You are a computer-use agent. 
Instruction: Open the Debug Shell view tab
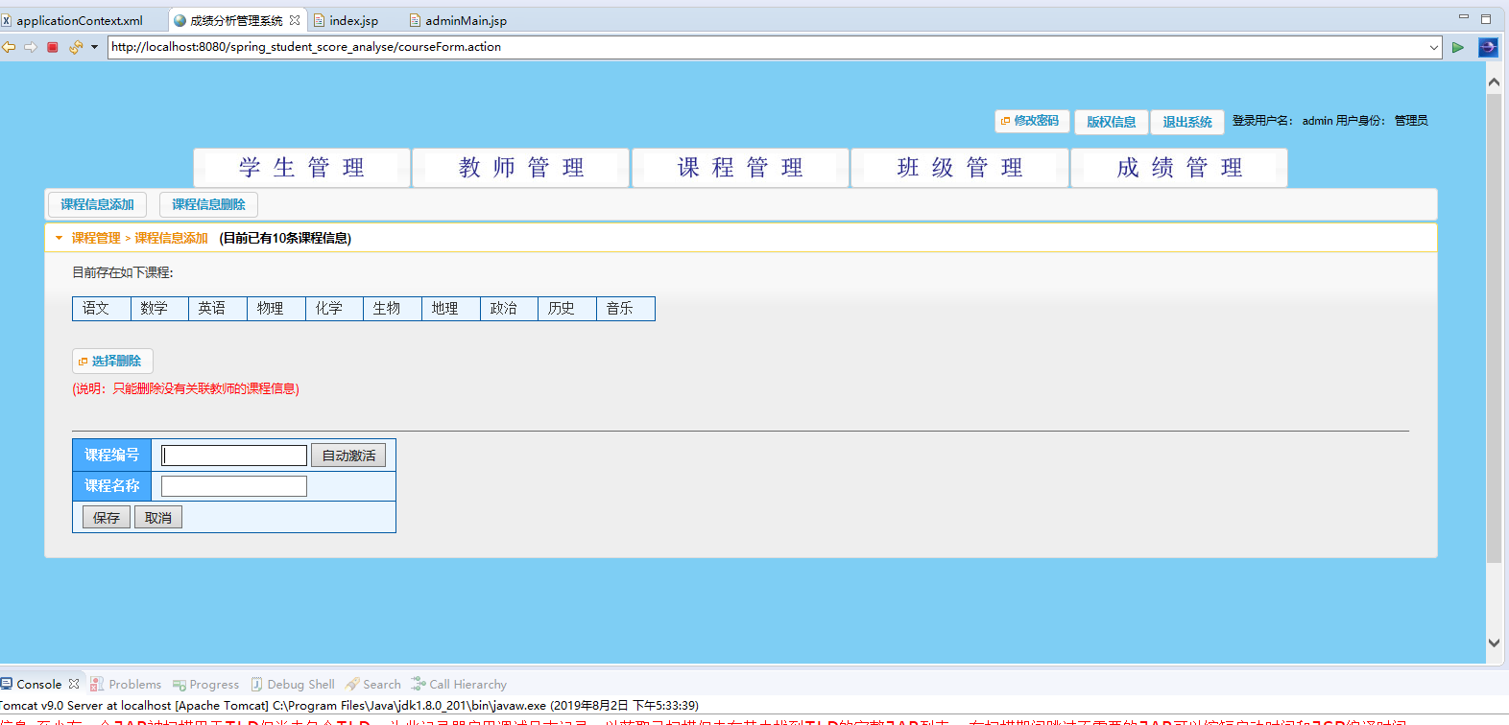coord(293,685)
